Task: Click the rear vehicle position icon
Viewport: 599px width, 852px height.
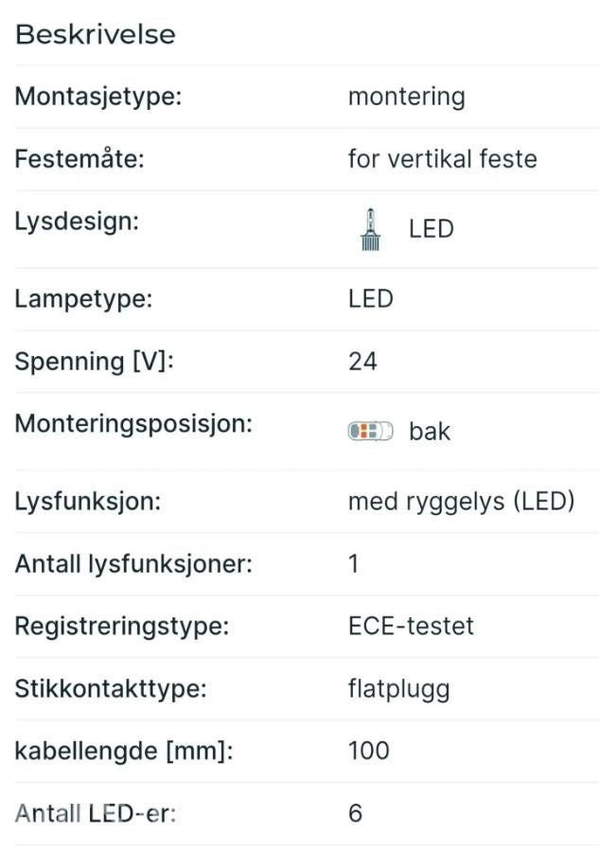Action: tap(369, 432)
